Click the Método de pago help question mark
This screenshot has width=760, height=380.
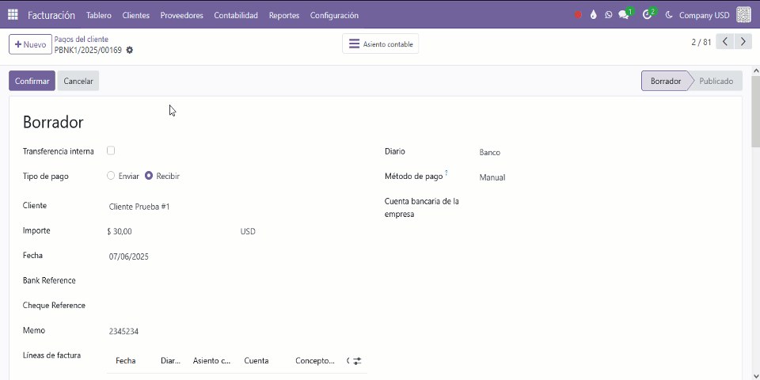coord(446,172)
